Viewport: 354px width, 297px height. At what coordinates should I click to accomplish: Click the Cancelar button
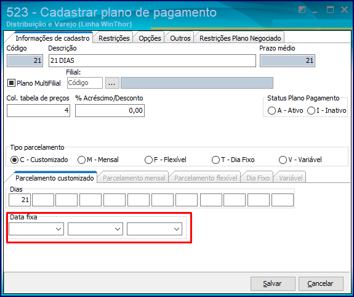pos(321,283)
